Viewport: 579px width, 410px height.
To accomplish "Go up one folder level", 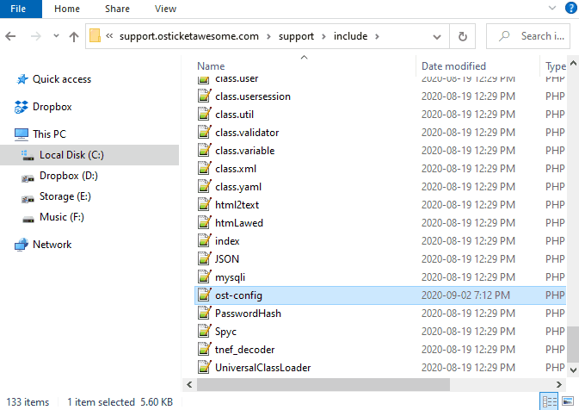I will (74, 36).
